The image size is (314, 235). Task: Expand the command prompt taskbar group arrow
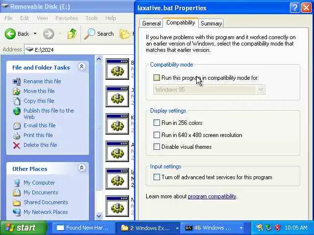tap(241, 228)
